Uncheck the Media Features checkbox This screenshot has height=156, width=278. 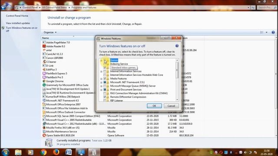[x=105, y=78]
